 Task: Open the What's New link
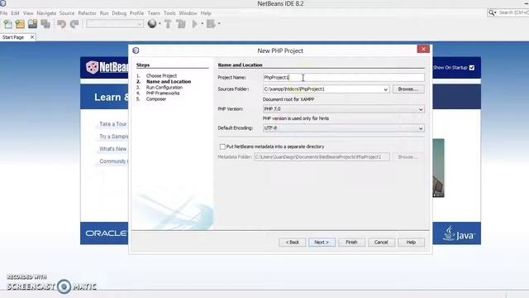(x=112, y=149)
